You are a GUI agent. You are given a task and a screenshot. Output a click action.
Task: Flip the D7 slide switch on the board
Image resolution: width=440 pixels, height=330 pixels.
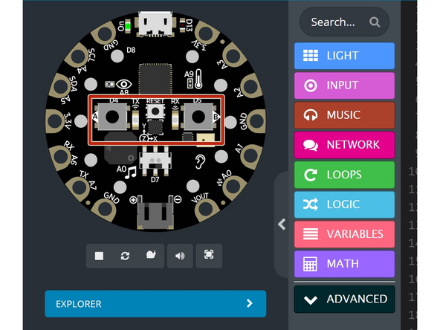155,161
